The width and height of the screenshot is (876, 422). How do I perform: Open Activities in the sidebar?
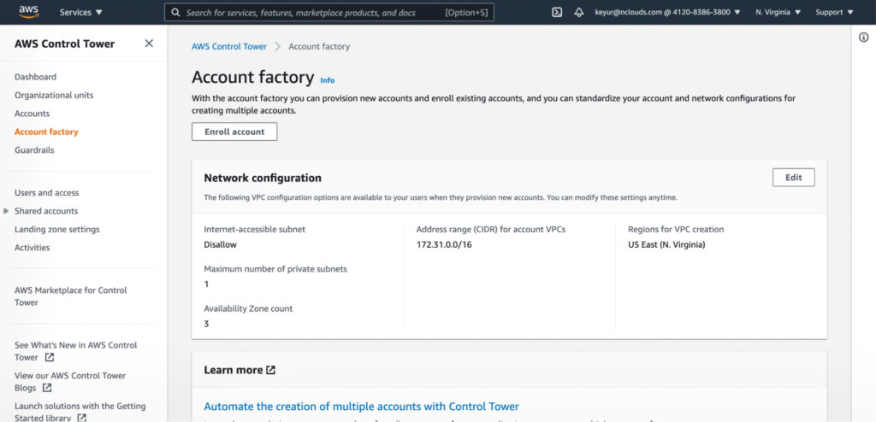32,248
